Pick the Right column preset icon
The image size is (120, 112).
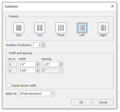click(x=103, y=28)
